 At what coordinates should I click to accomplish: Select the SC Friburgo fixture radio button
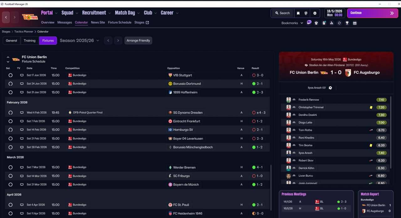coord(10,176)
